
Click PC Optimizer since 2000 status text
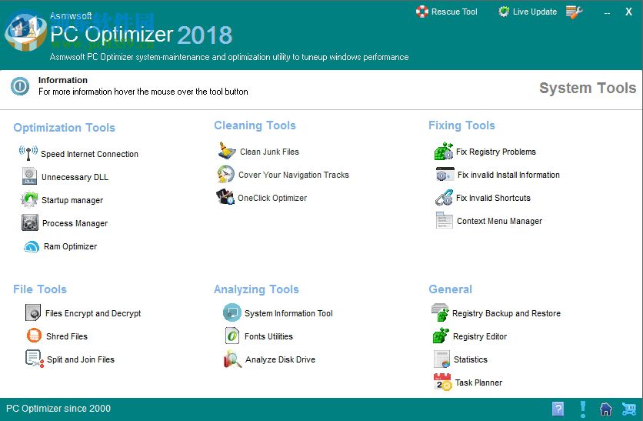click(58, 408)
